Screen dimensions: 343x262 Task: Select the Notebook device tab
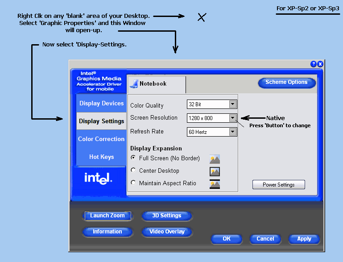click(x=157, y=85)
